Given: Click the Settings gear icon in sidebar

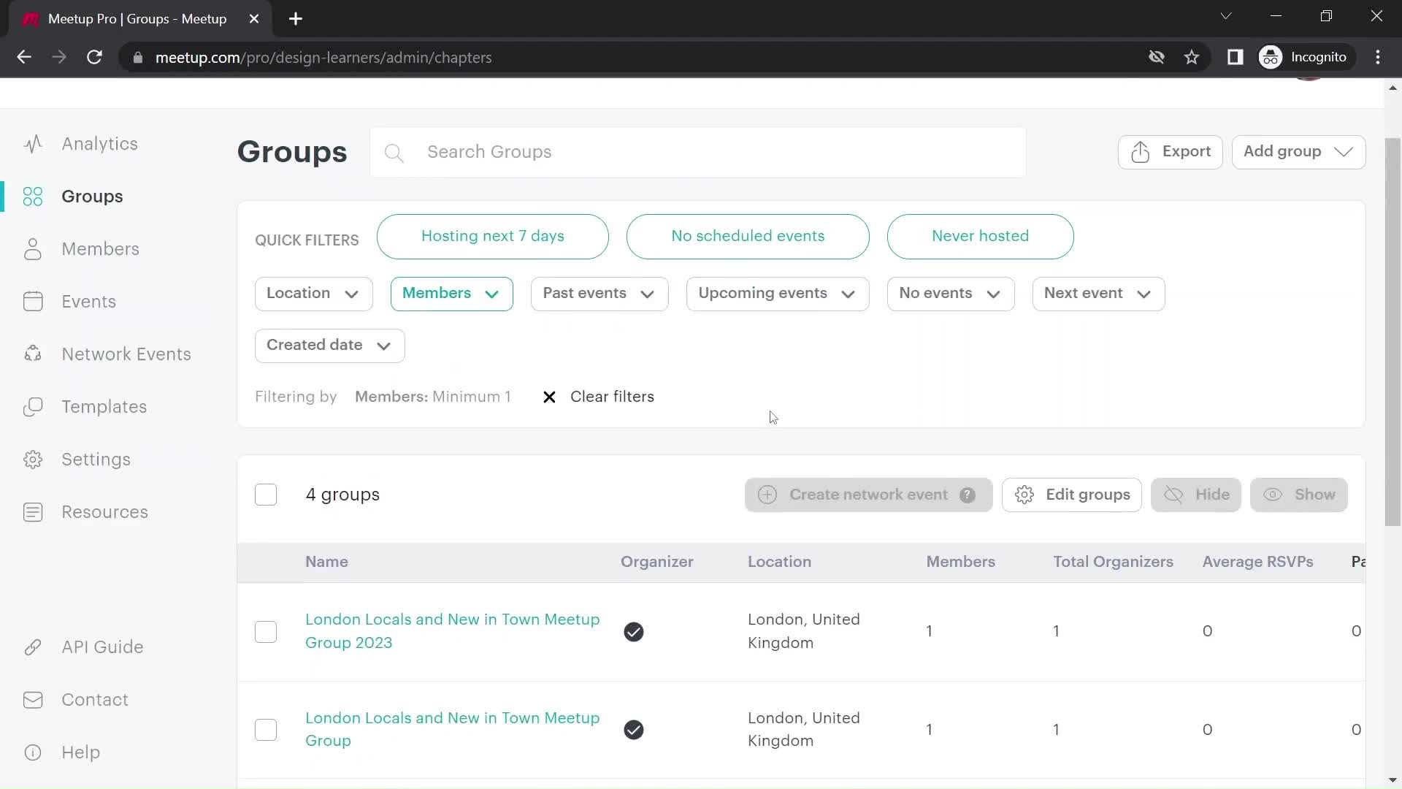Looking at the screenshot, I should [x=33, y=460].
